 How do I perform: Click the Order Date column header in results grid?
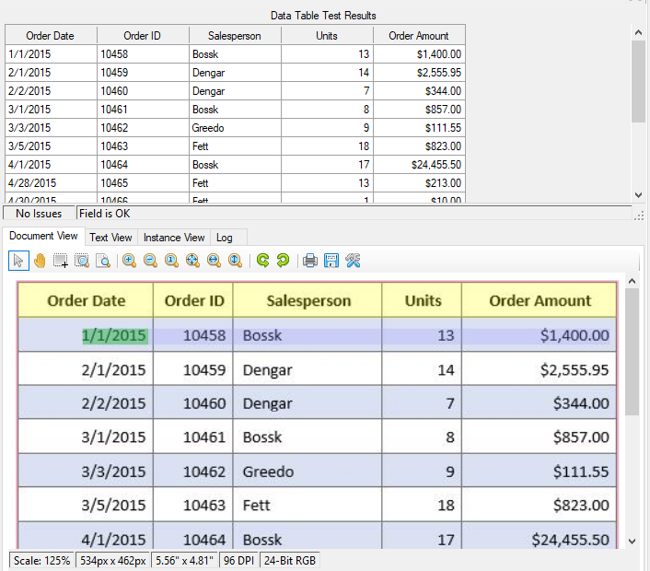pos(51,36)
